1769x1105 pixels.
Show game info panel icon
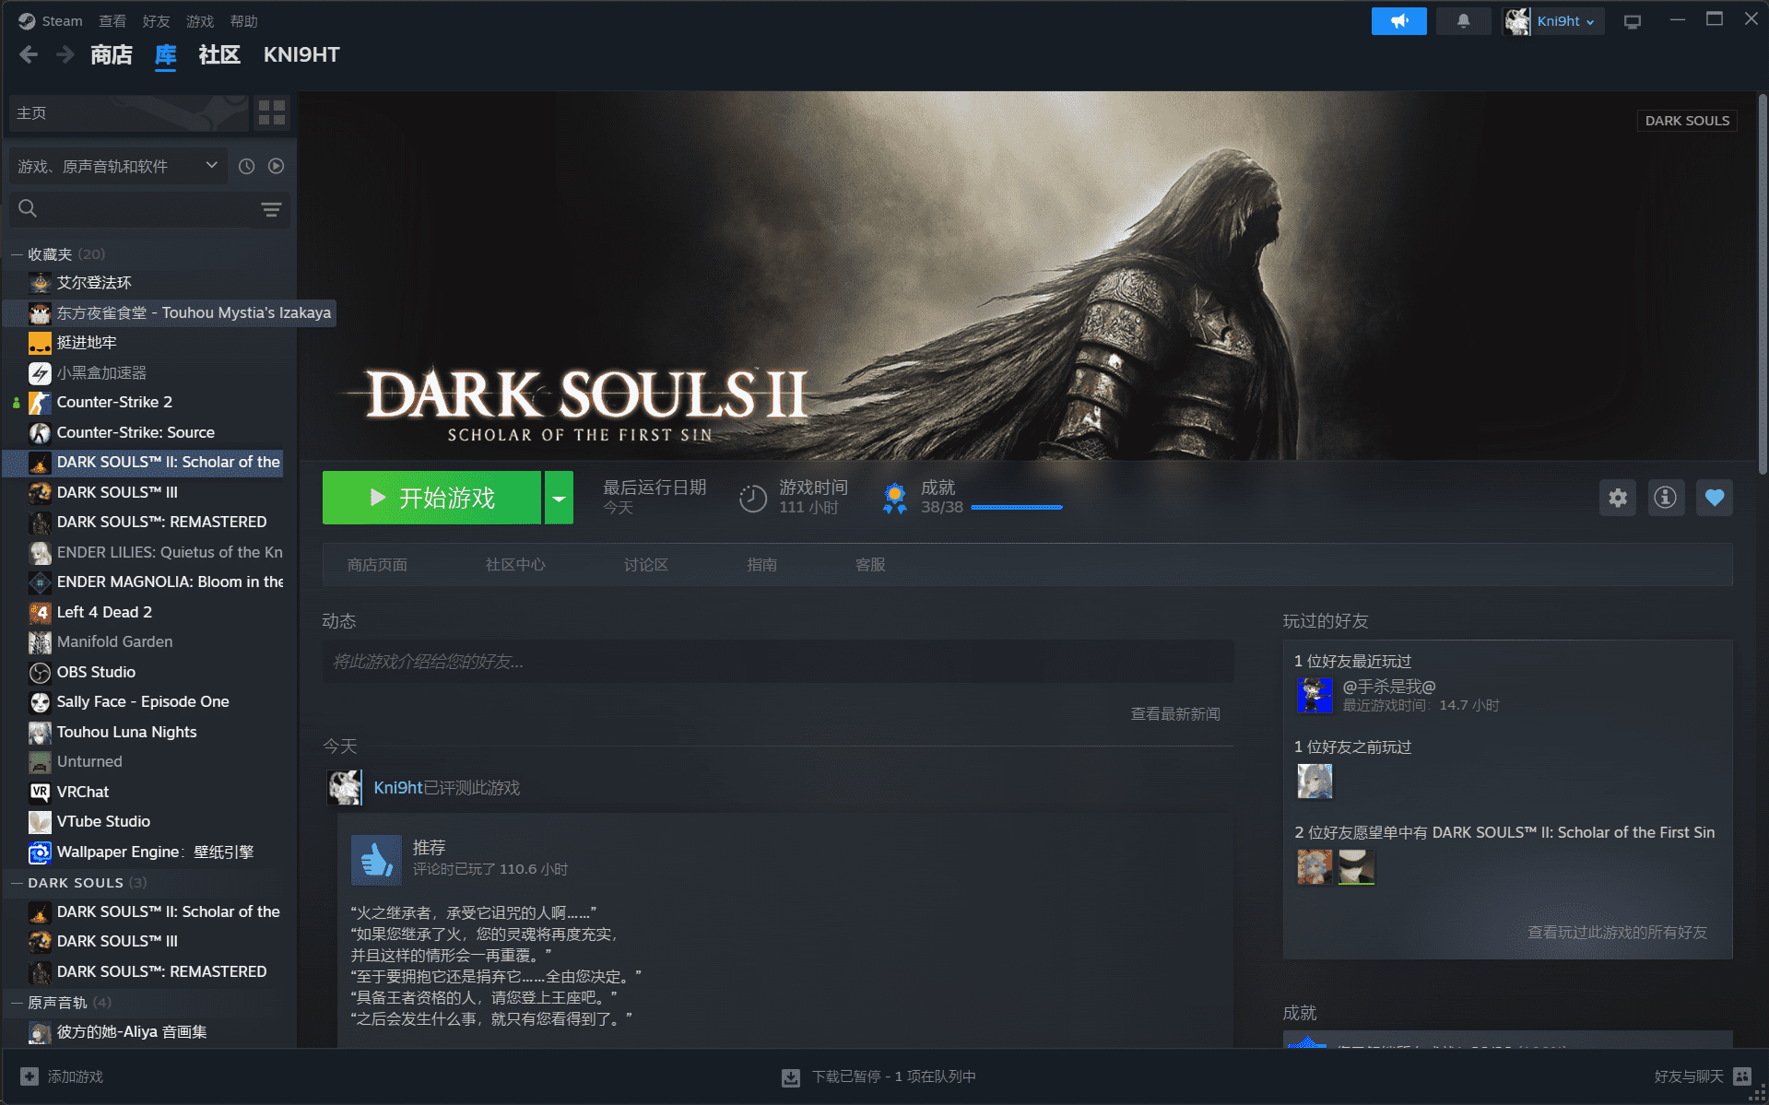tap(1666, 498)
